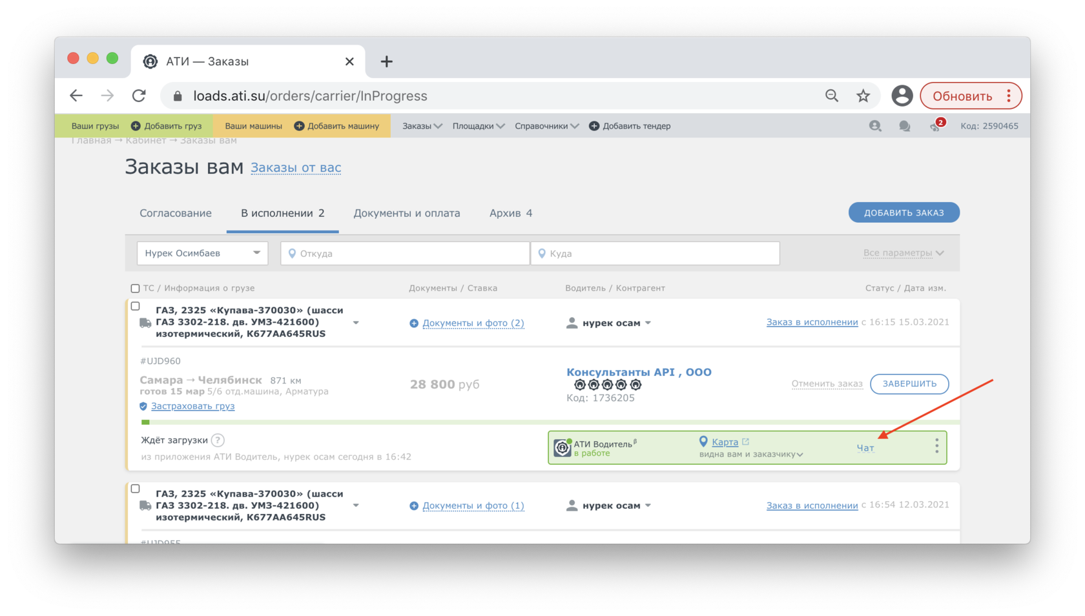Open видна вам и заказчику visibility dropdown
Screen dimensions: 1085x616
(x=751, y=454)
